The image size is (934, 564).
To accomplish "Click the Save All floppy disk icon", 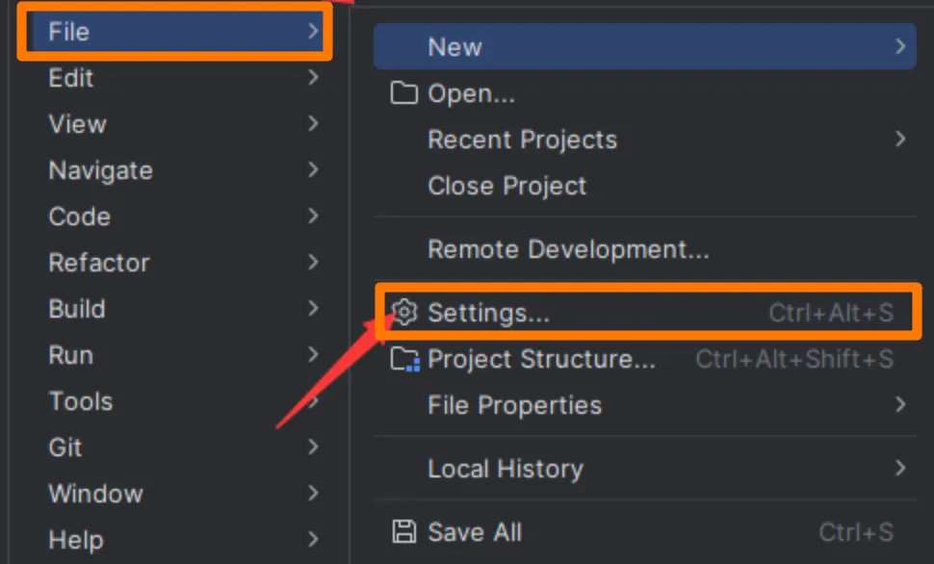I will click(403, 531).
